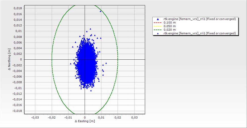Viewport: 247px width, 128px height.
Task: Select the 0.050 m legend label
Action: point(170,26)
